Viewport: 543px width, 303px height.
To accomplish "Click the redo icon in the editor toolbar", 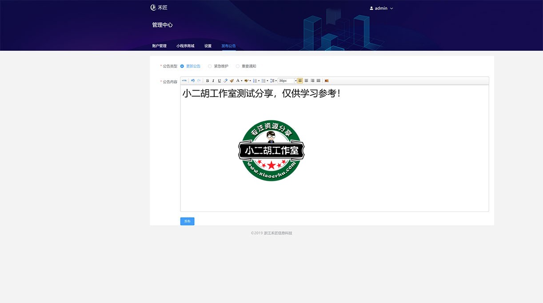I will [x=199, y=80].
